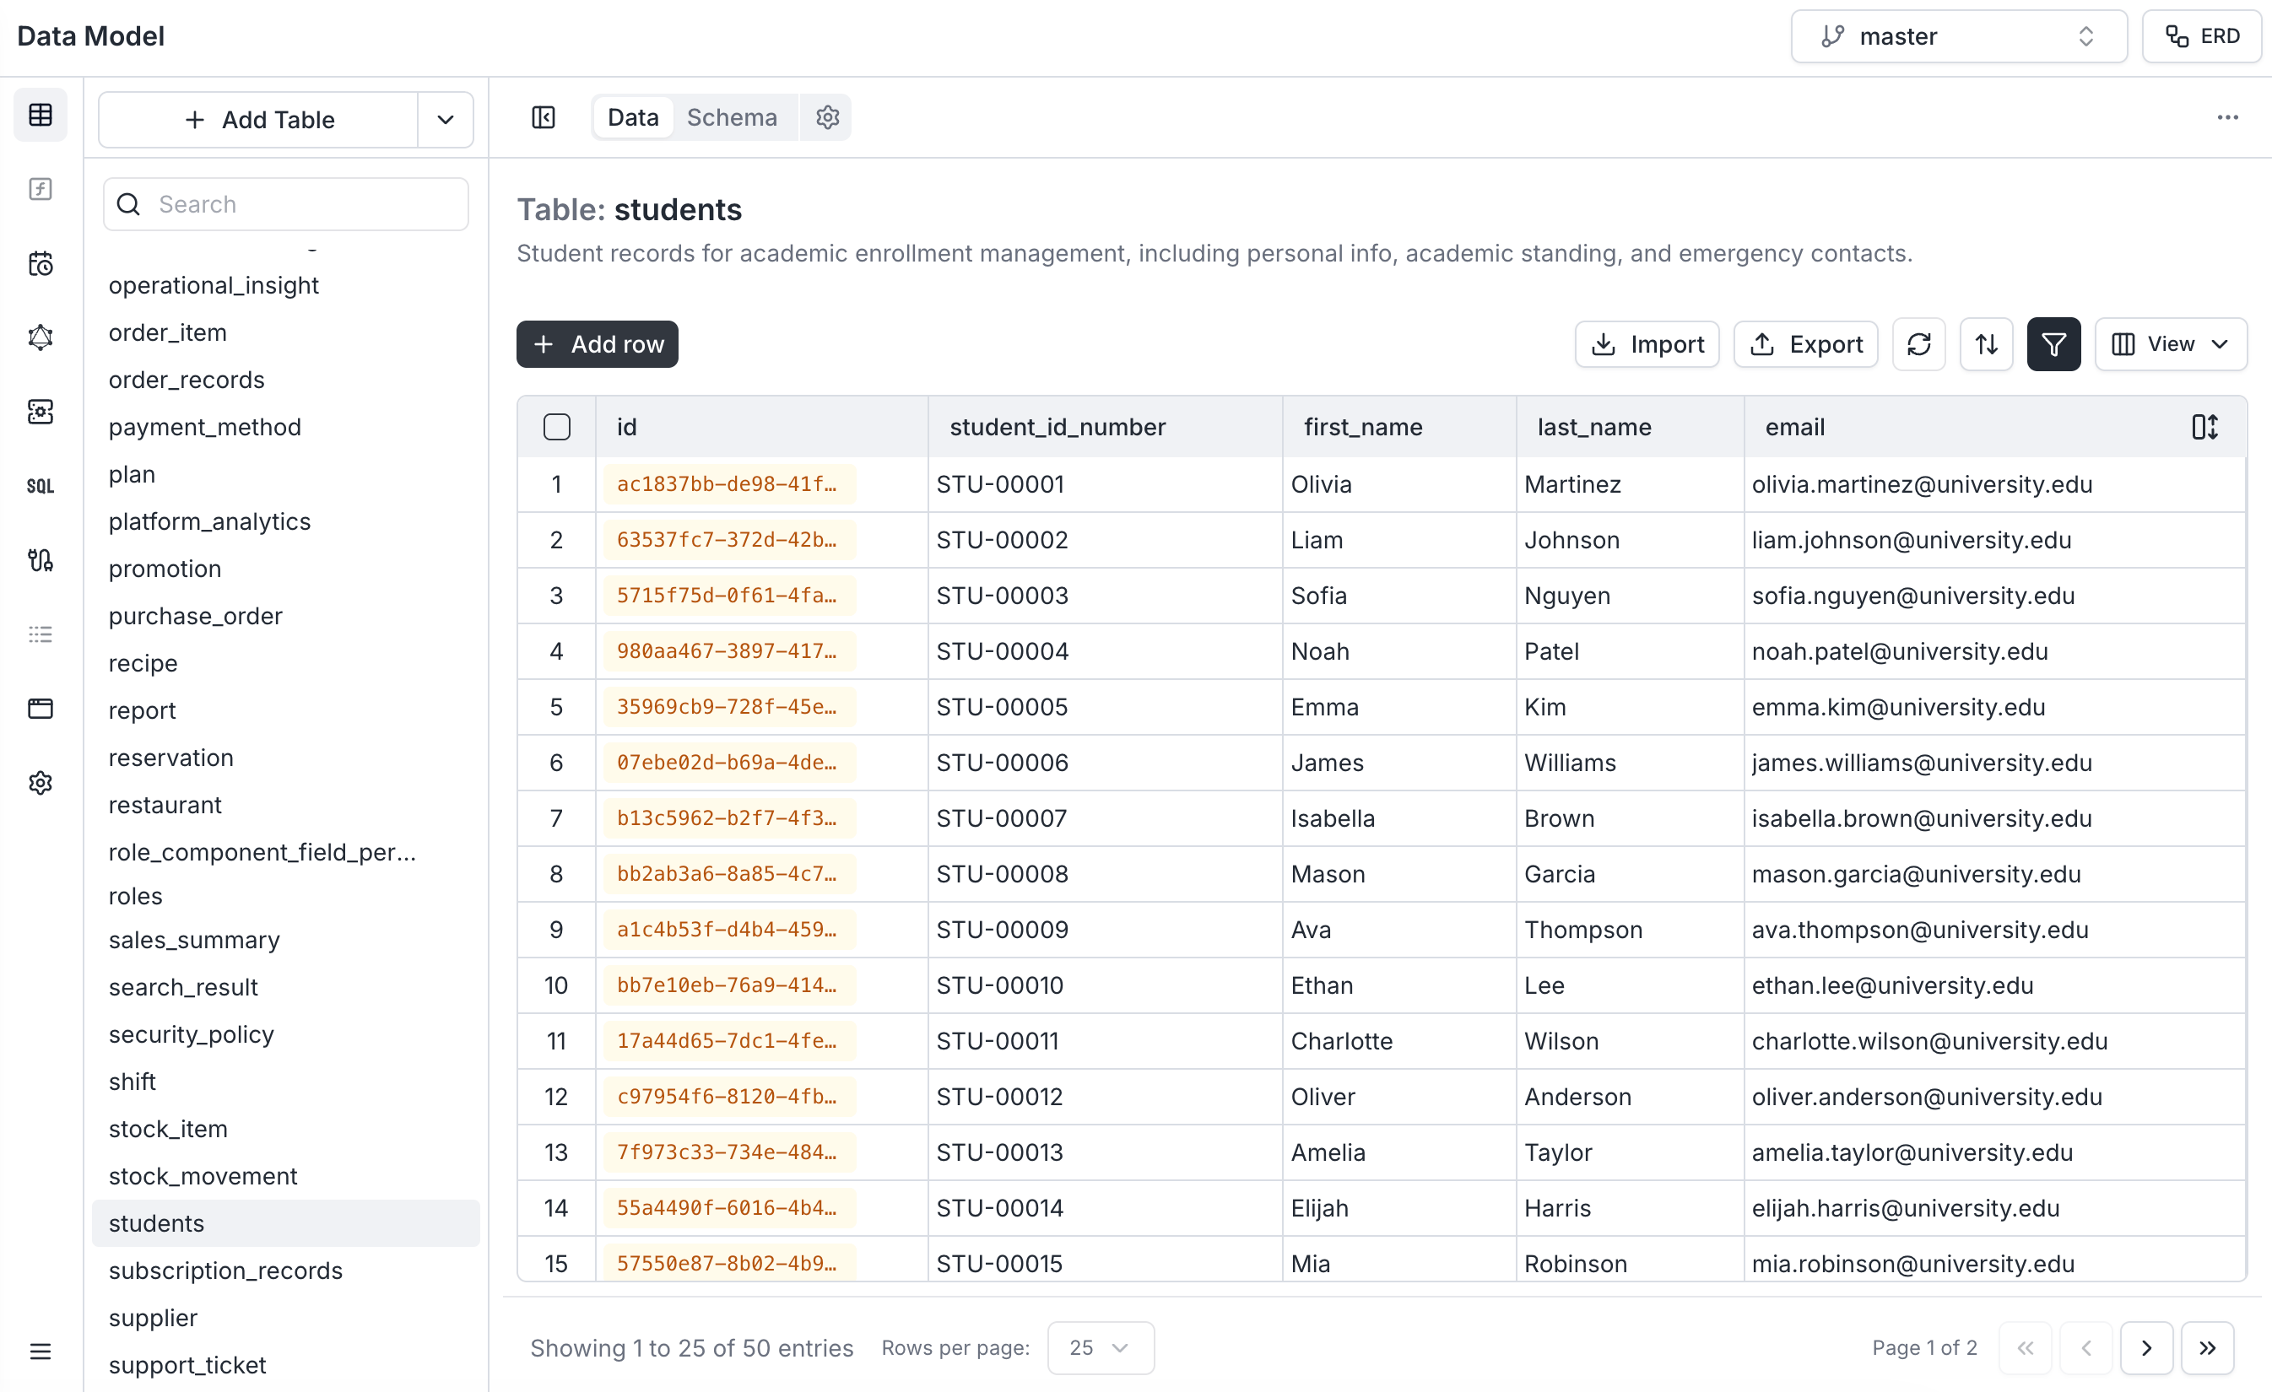Expand the Add Table dropdown arrow
The height and width of the screenshot is (1392, 2272).
click(x=446, y=120)
